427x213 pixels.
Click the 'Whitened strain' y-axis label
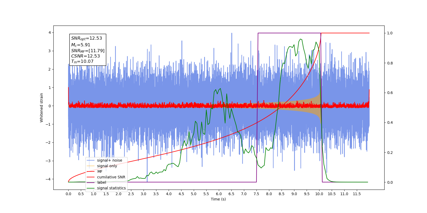[41, 108]
